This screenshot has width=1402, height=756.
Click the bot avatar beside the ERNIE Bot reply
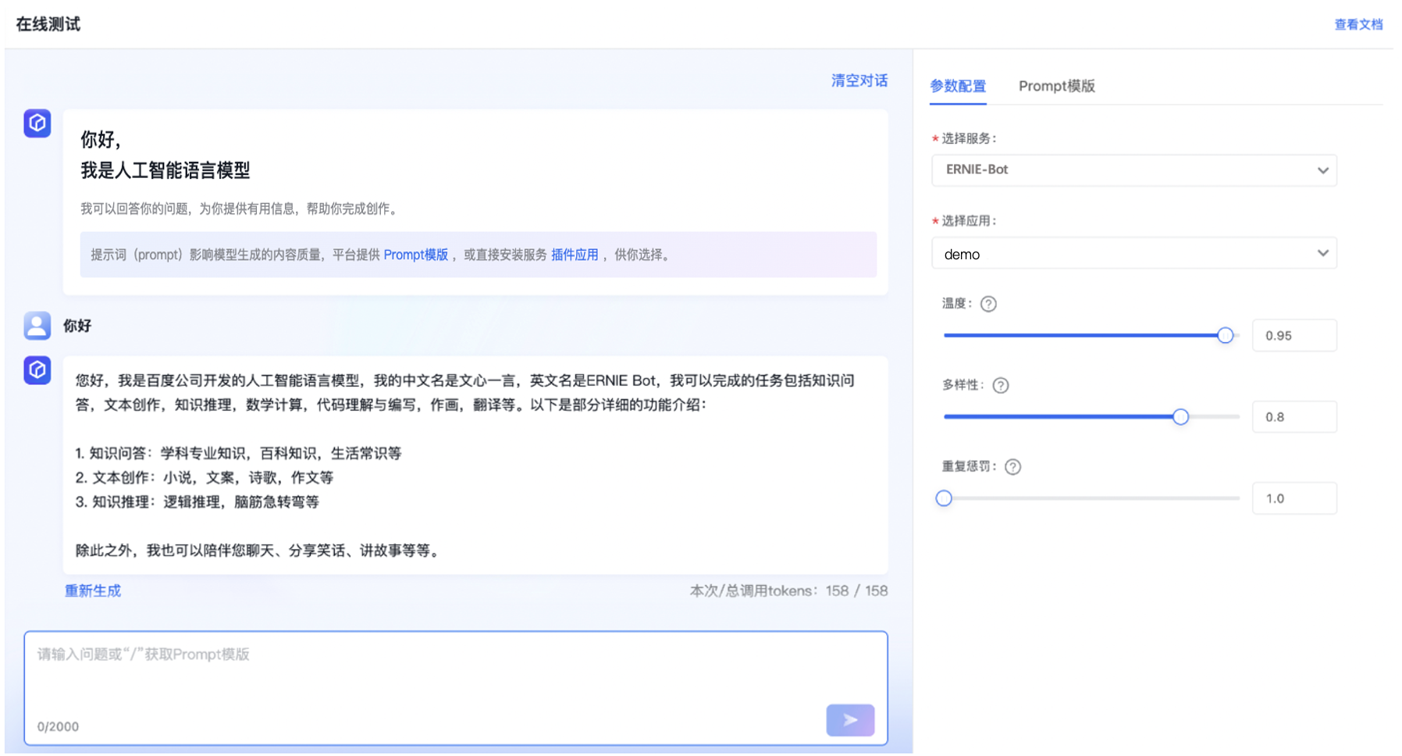[37, 370]
